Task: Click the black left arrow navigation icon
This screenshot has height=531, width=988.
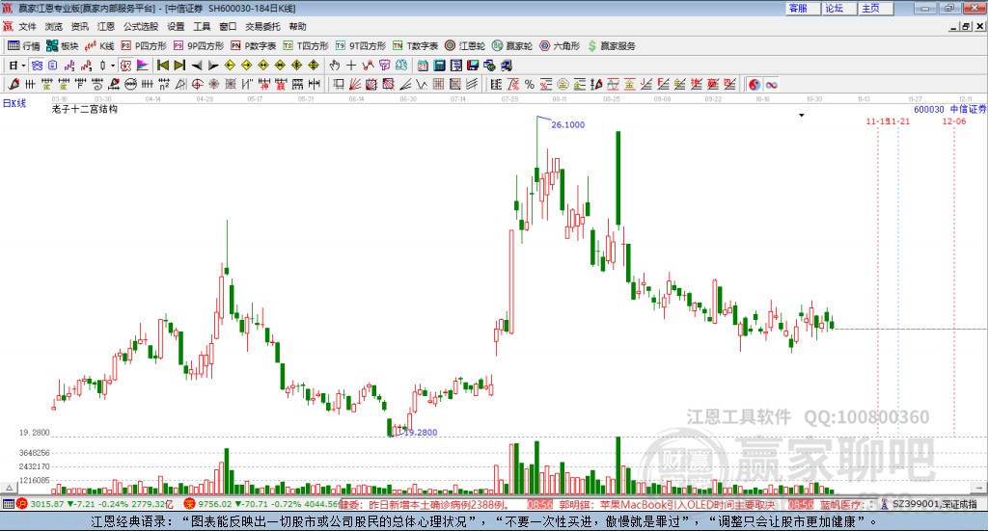Action: (197, 66)
